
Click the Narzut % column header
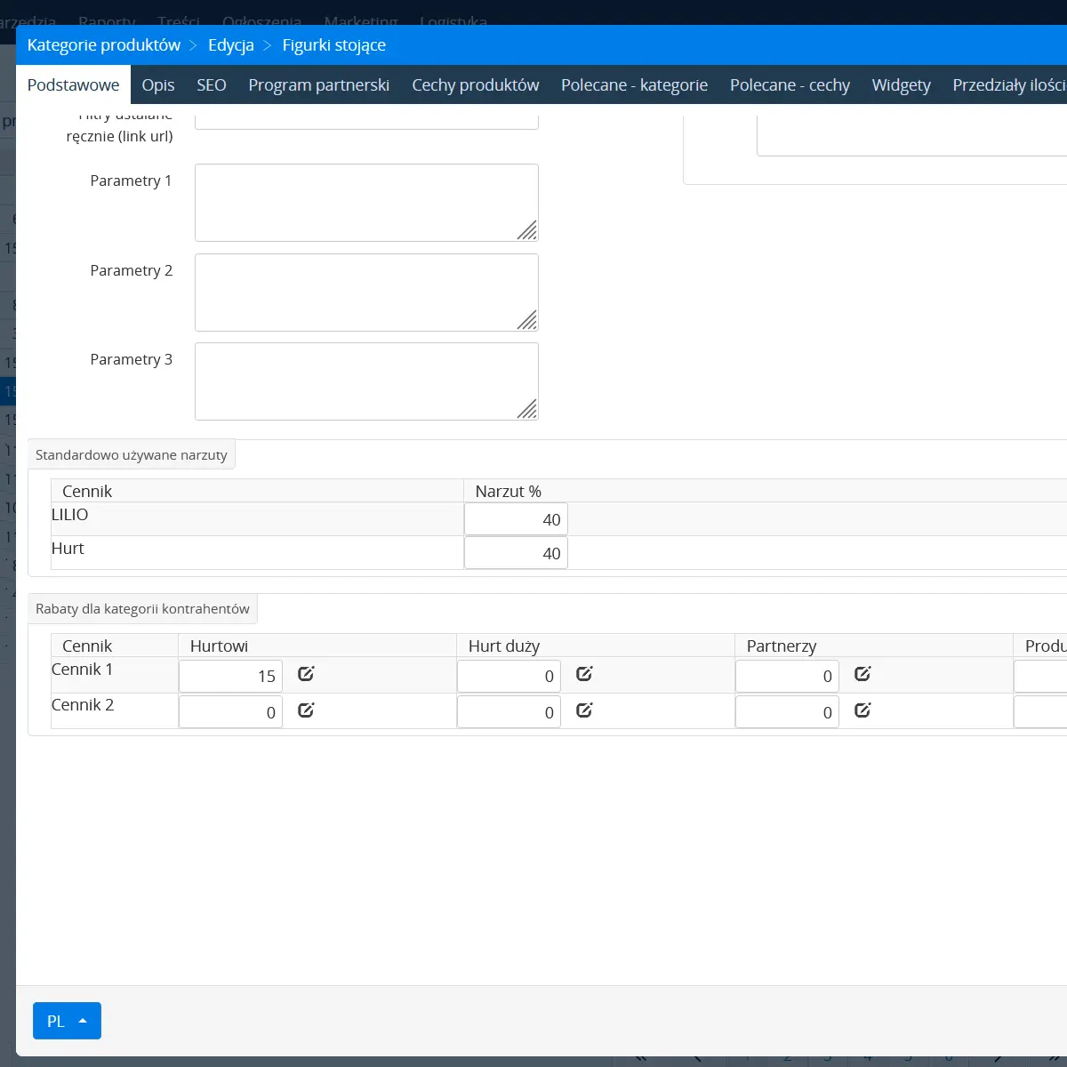point(509,491)
